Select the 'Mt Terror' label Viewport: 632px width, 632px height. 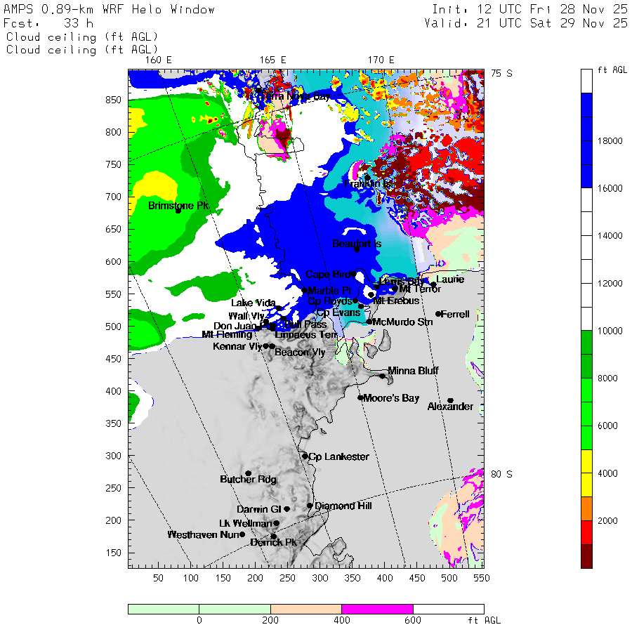pos(420,289)
